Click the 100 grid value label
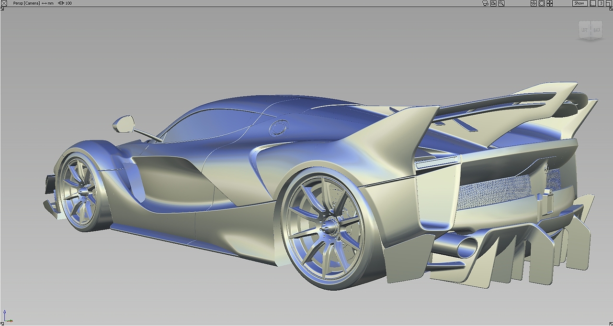This screenshot has width=613, height=326. pos(68,3)
